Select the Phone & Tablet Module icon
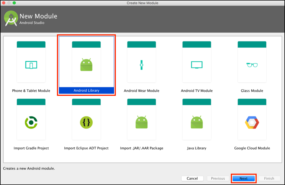 tap(31, 65)
